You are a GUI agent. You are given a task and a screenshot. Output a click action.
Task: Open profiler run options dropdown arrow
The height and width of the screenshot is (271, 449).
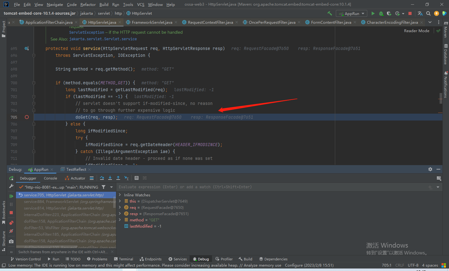pos(403,14)
